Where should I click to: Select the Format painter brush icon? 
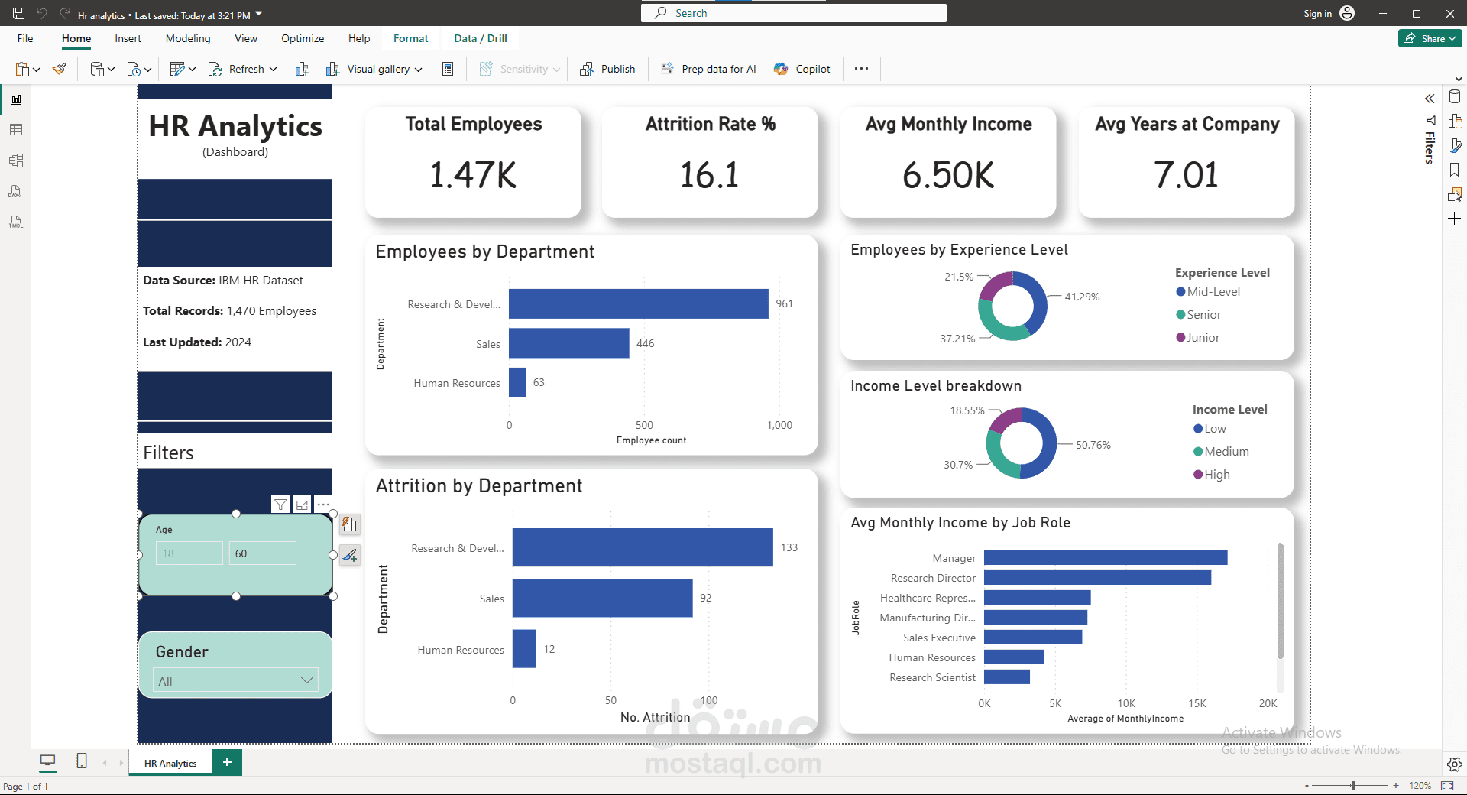(59, 70)
